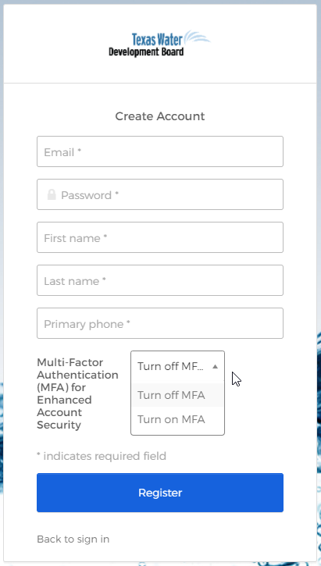Click into the Password input field
Viewport: 321px width, 566px height.
160,194
